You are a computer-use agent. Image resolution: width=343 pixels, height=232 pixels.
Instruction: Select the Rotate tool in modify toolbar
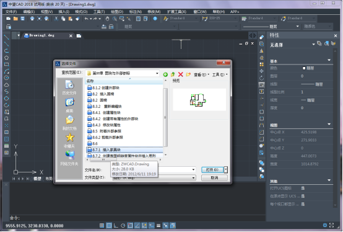point(262,78)
